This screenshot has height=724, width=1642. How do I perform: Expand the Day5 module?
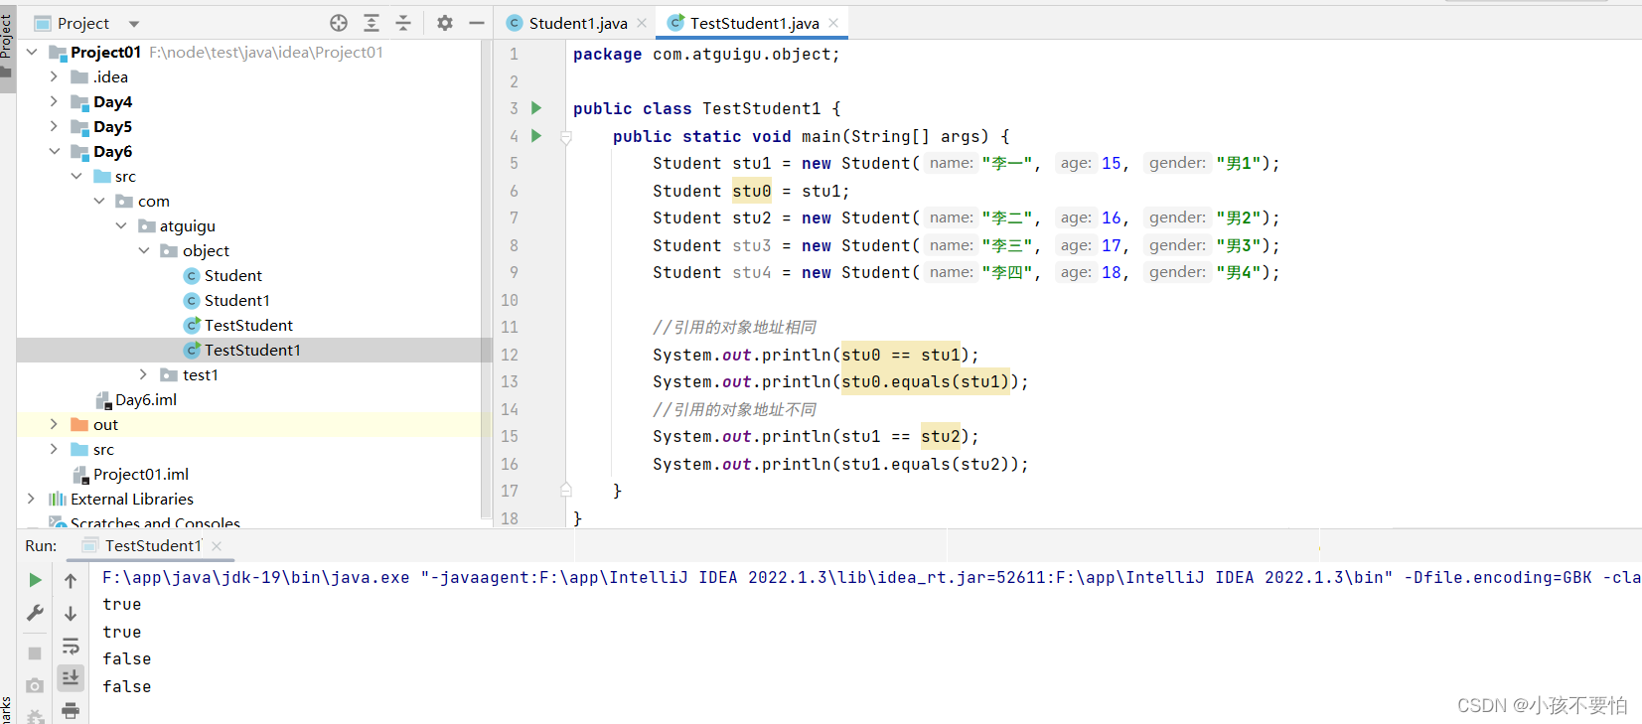(54, 126)
